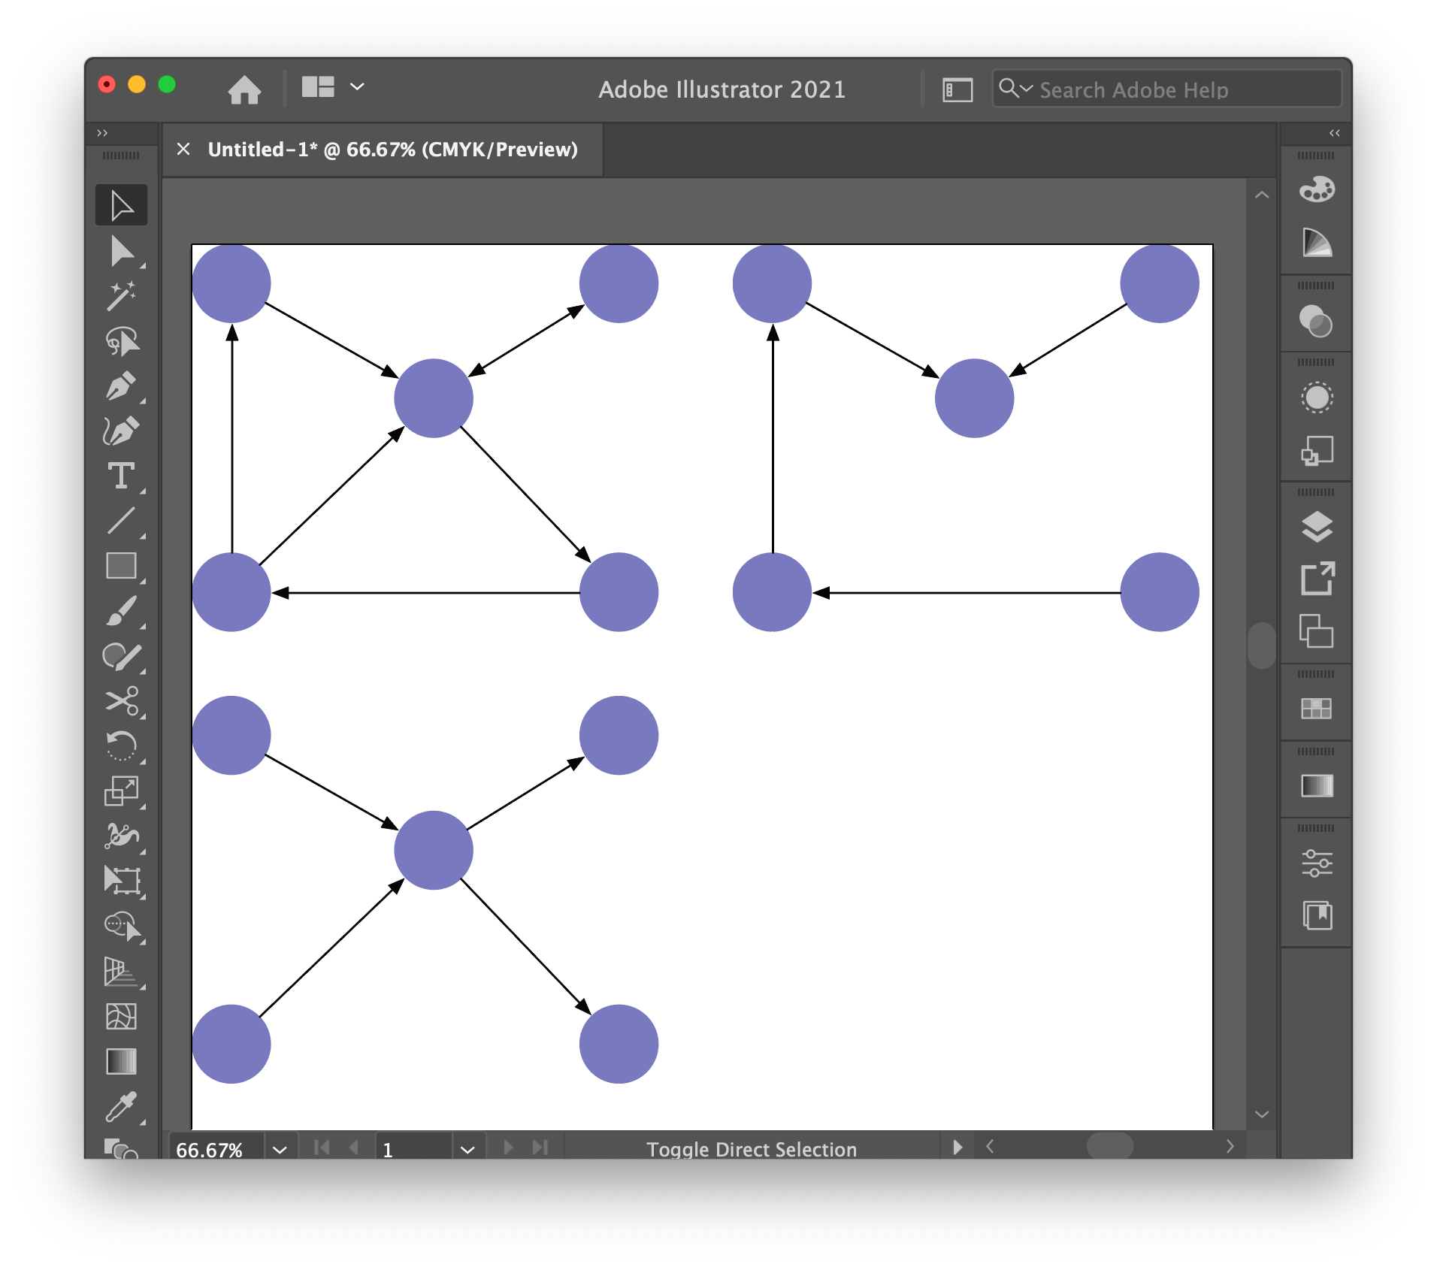
Task: Open the Color Guide panel
Action: pyautogui.click(x=1317, y=243)
